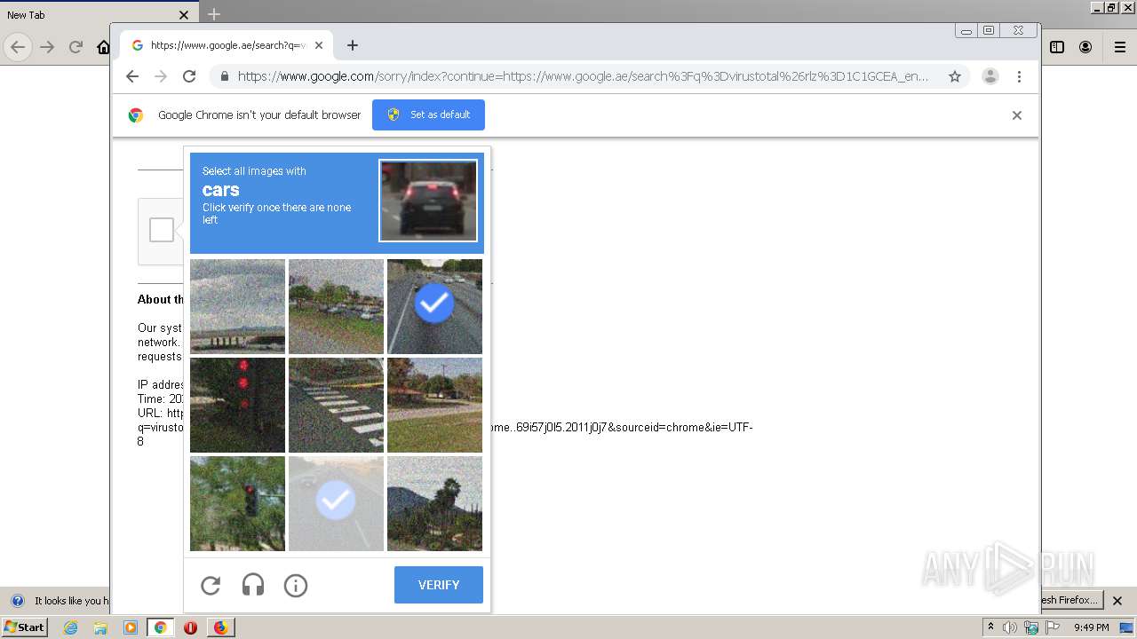Reload page in Firefox window
Image resolution: width=1137 pixels, height=639 pixels.
[x=76, y=47]
